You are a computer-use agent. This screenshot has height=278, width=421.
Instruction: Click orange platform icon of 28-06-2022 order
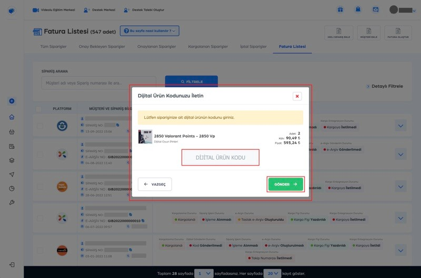pyautogui.click(x=62, y=187)
